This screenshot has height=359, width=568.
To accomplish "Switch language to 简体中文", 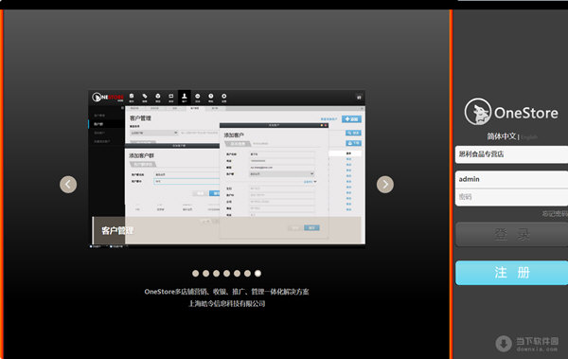I will pos(502,136).
